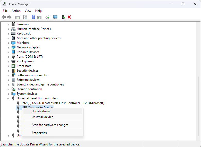Select the Software devices icon

point(13,80)
